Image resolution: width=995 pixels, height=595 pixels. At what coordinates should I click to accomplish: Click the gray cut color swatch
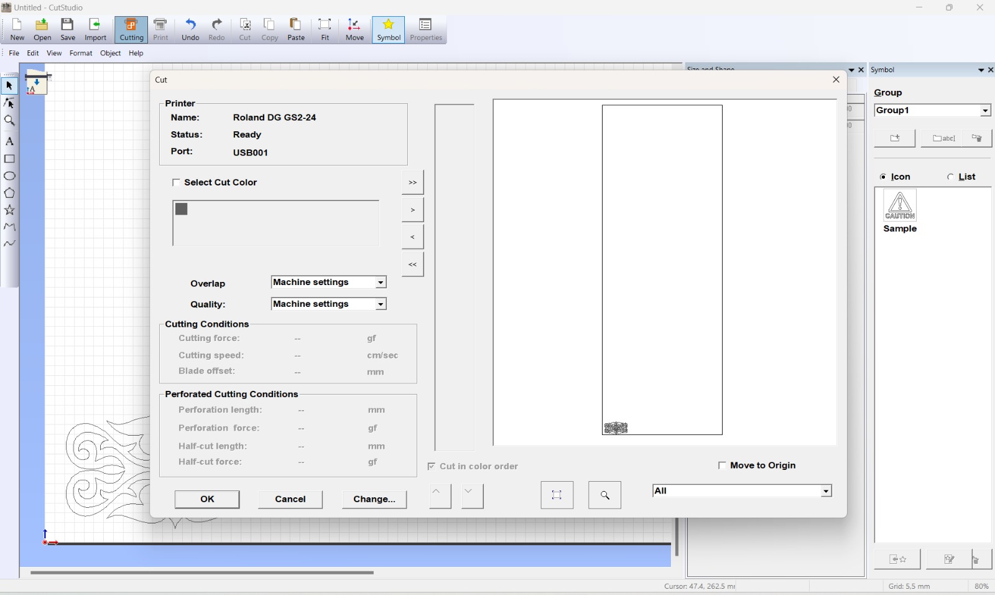tap(182, 210)
